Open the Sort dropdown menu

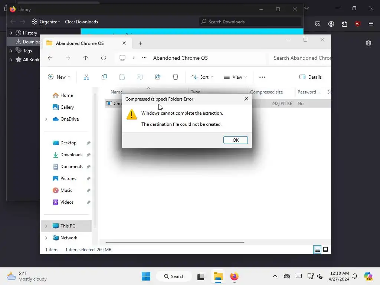[202, 77]
